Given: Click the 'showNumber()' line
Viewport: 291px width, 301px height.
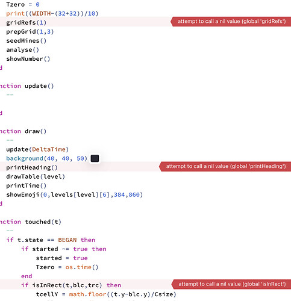Looking at the screenshot, I should (28, 58).
